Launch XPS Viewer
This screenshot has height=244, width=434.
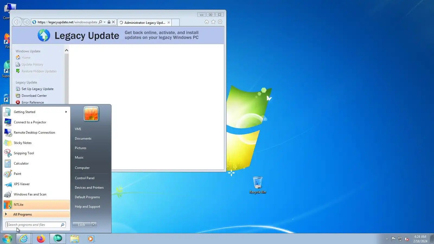pyautogui.click(x=37, y=184)
